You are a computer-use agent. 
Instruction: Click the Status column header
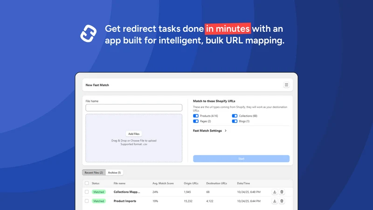[96, 183]
